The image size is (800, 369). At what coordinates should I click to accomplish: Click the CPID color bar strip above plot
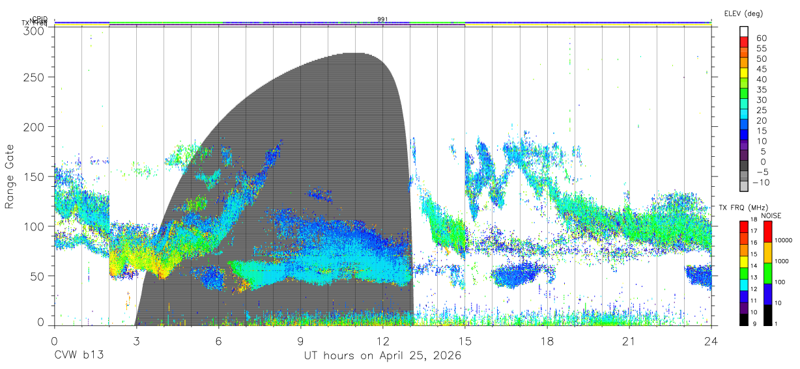click(x=382, y=23)
